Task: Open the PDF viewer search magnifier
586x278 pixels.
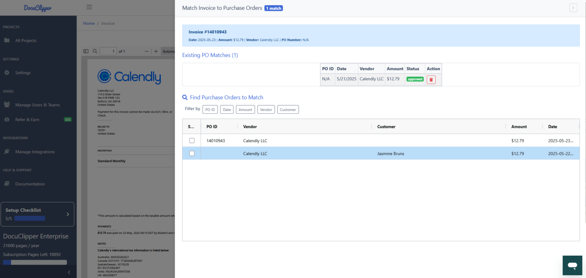Action: click(x=95, y=52)
